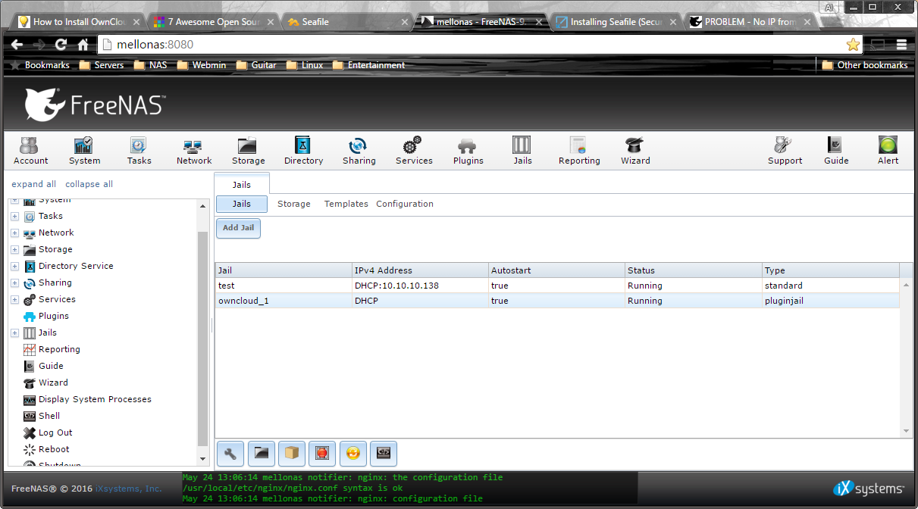Viewport: 918px width, 509px height.
Task: Click the FreeNAS logo
Action: (x=95, y=105)
